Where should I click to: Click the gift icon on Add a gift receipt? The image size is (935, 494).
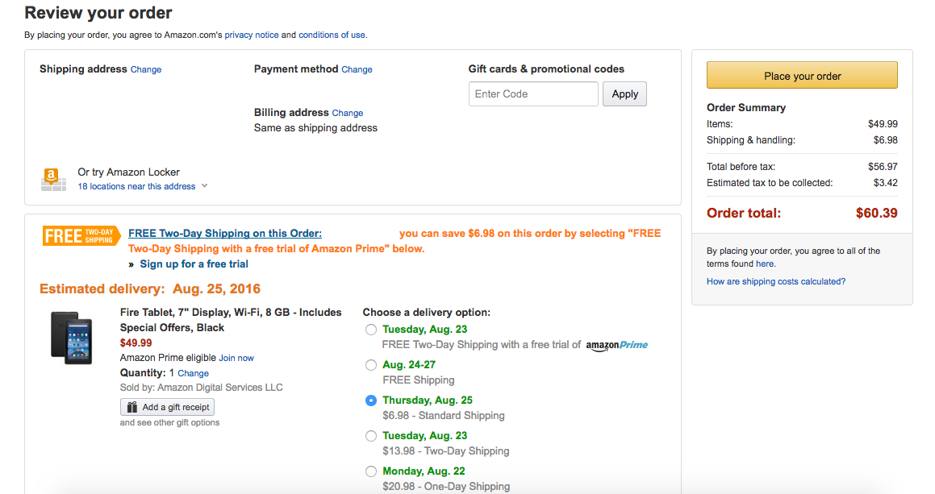pos(131,407)
